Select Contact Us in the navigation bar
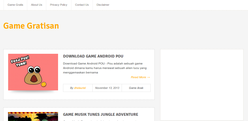The height and width of the screenshot is (121, 248). [x=82, y=5]
